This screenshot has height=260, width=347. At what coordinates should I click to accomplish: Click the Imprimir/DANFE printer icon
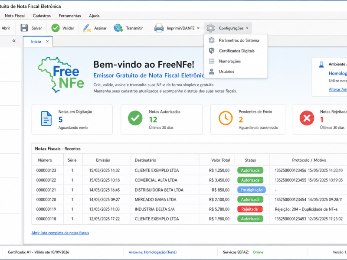(159, 28)
